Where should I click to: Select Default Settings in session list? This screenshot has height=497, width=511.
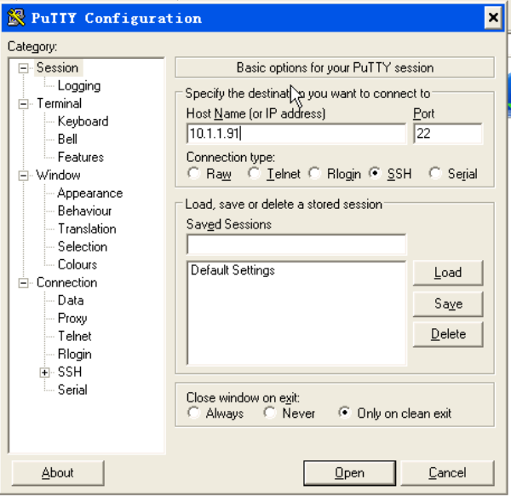point(233,270)
